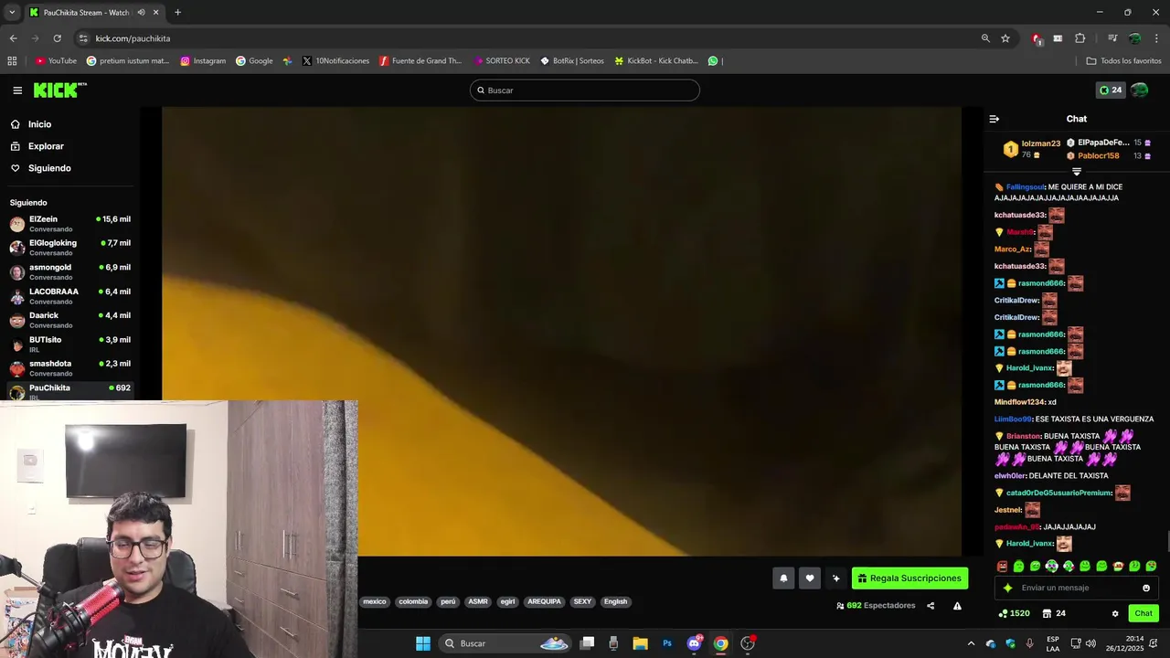1170x658 pixels.
Task: Open the tab search dropdown arrow
Action: click(x=11, y=13)
